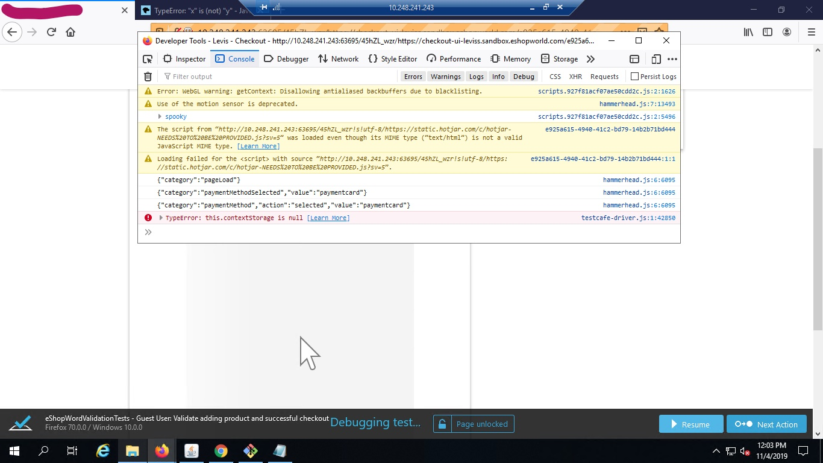This screenshot has height=463, width=823.
Task: Open File Explorer from the taskbar
Action: (133, 451)
